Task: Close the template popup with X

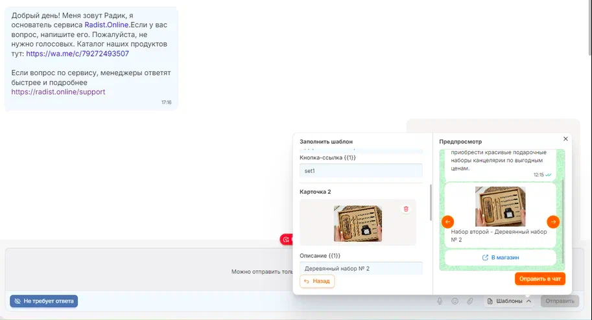Action: pyautogui.click(x=565, y=139)
